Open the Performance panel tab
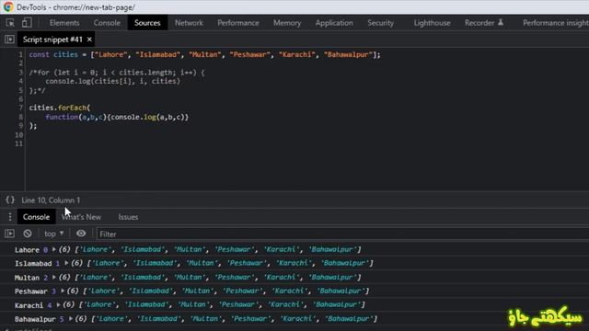The width and height of the screenshot is (589, 331). pyautogui.click(x=238, y=23)
